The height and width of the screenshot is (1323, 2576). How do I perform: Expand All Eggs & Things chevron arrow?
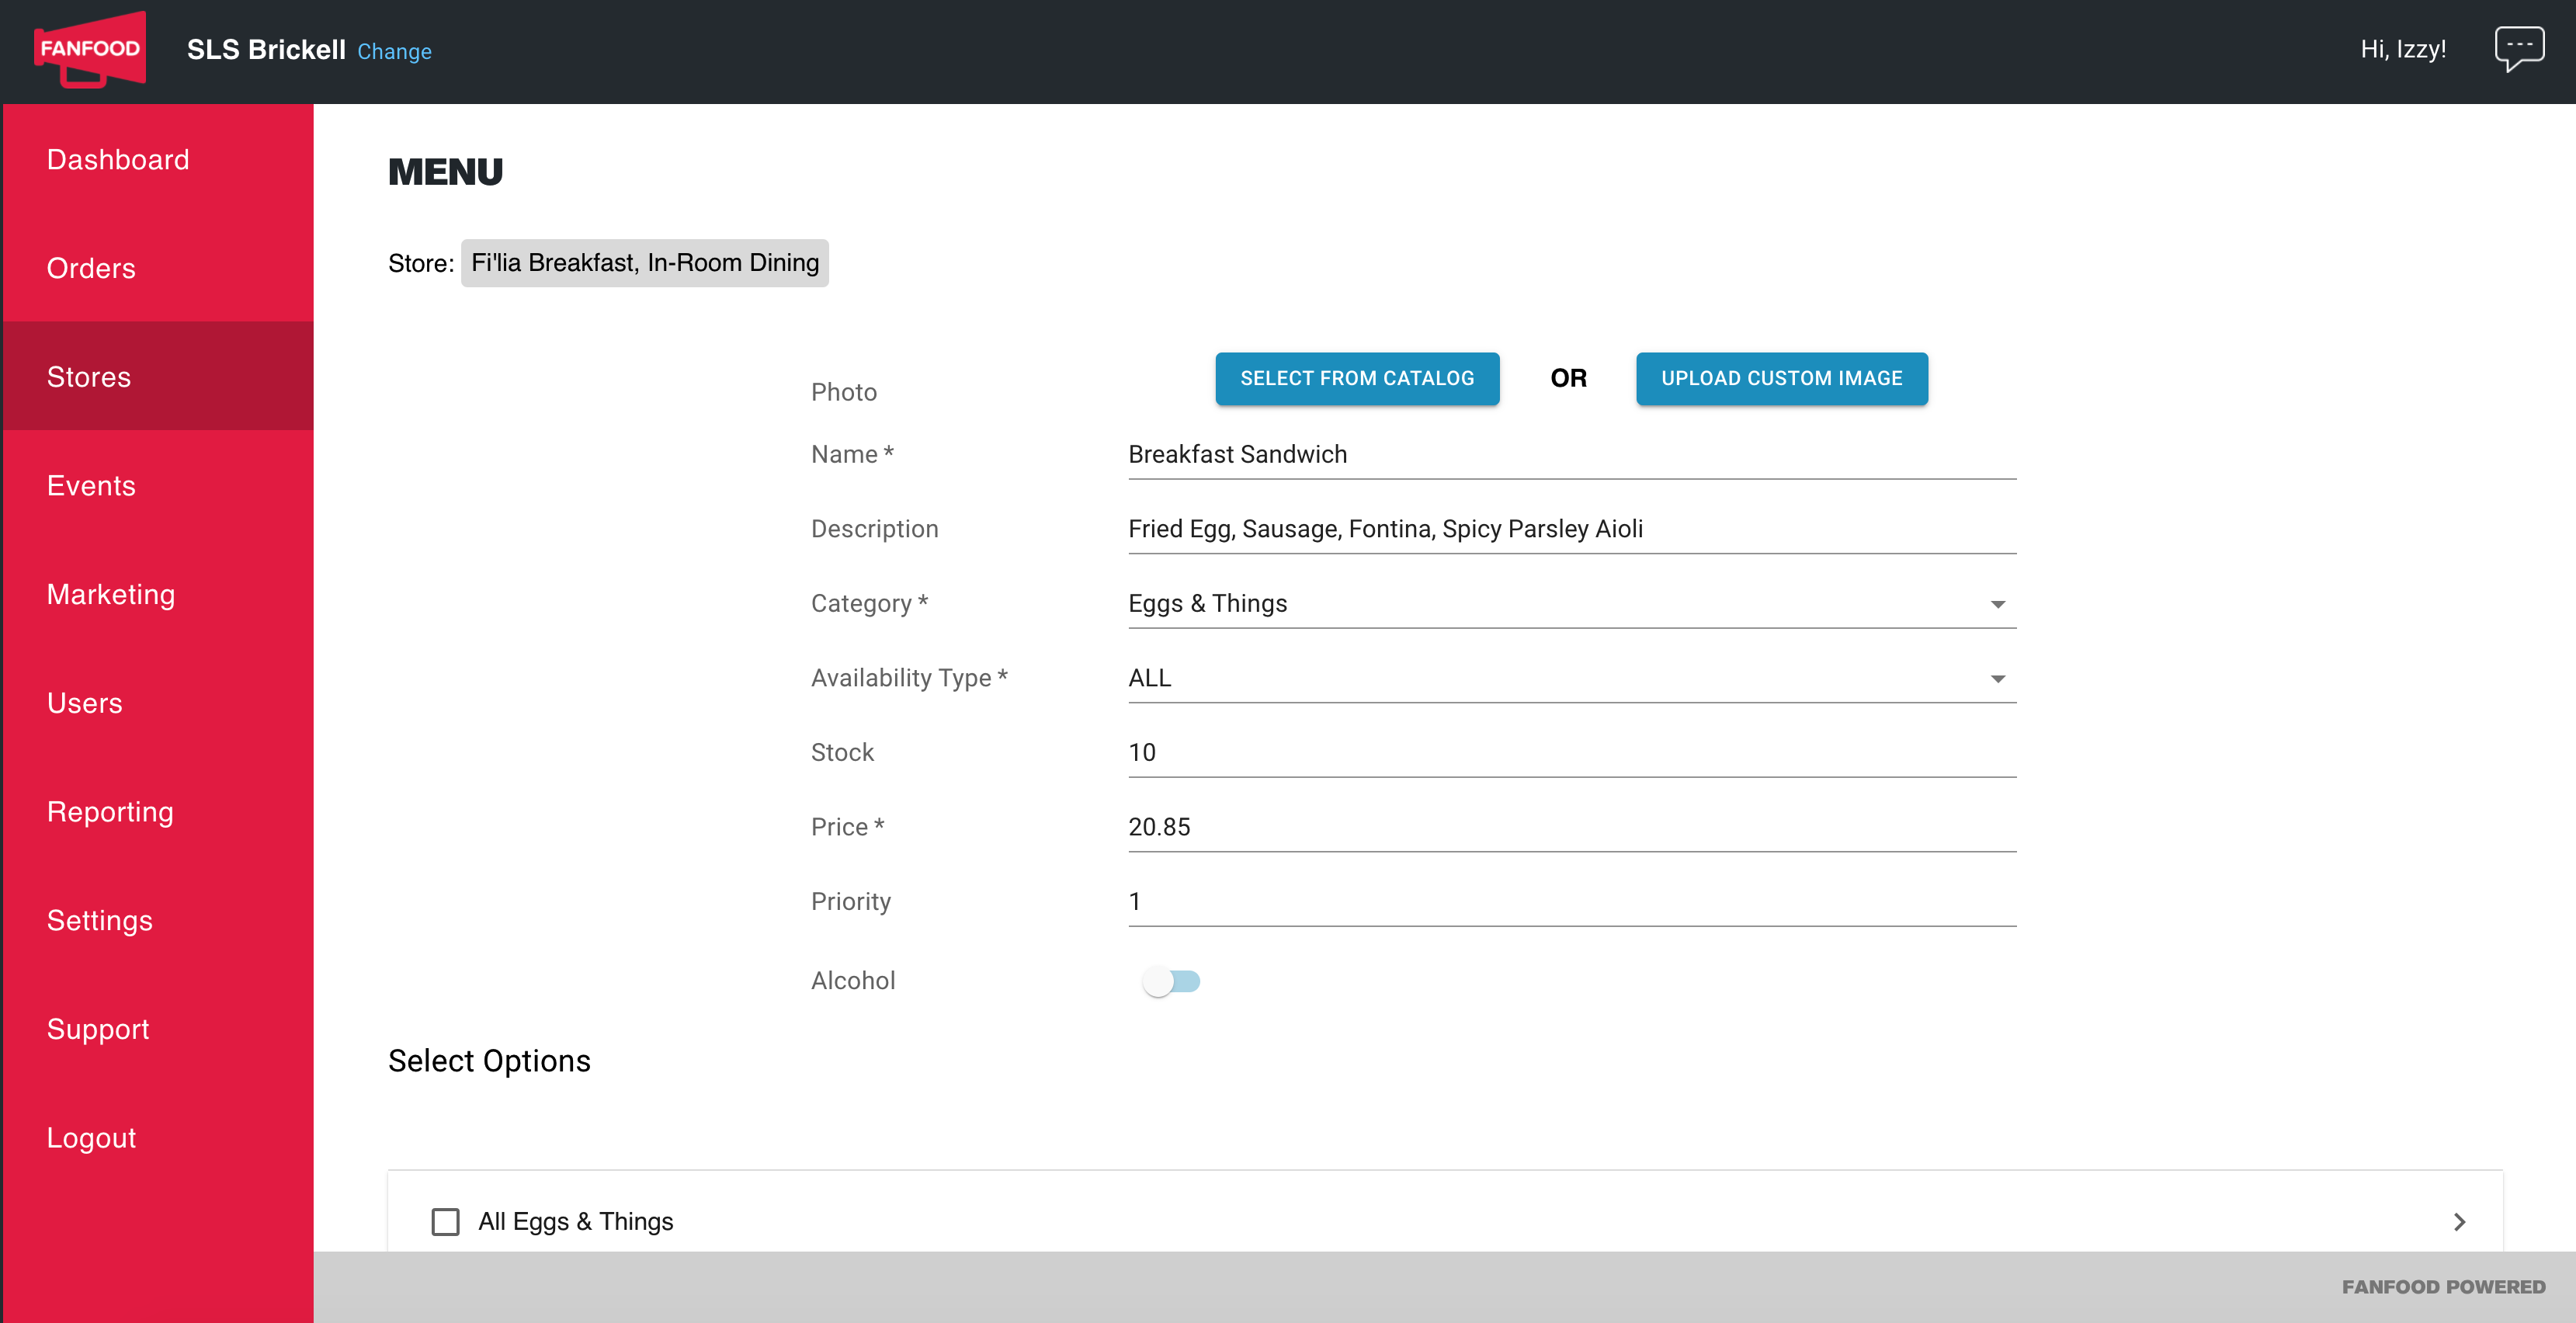2460,1221
